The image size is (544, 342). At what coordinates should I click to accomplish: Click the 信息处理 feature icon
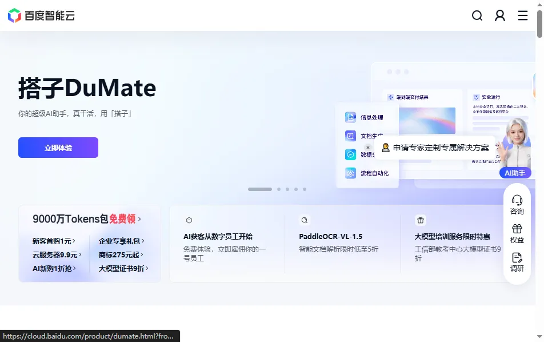point(350,117)
